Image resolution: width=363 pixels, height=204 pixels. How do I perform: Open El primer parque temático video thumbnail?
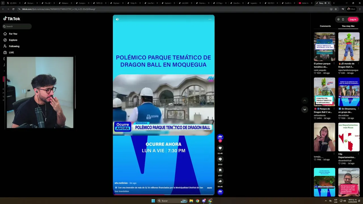(324, 46)
